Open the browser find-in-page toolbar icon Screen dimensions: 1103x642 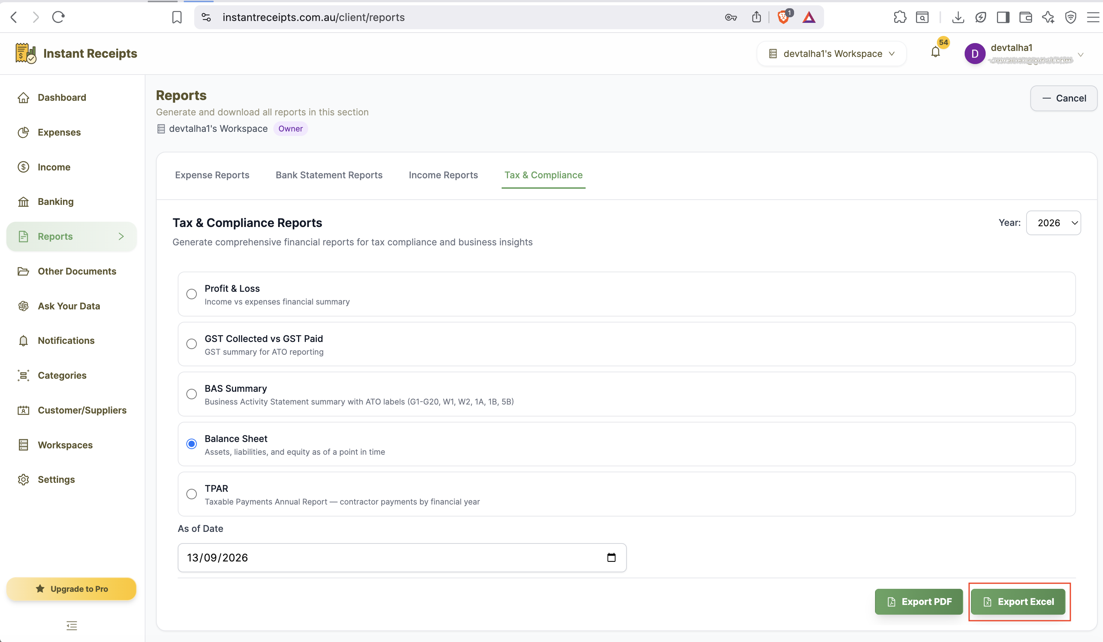tap(923, 17)
